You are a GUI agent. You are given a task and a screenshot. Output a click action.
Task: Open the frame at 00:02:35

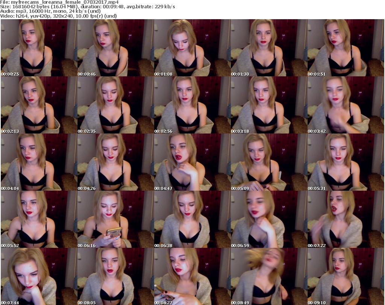tap(115, 105)
